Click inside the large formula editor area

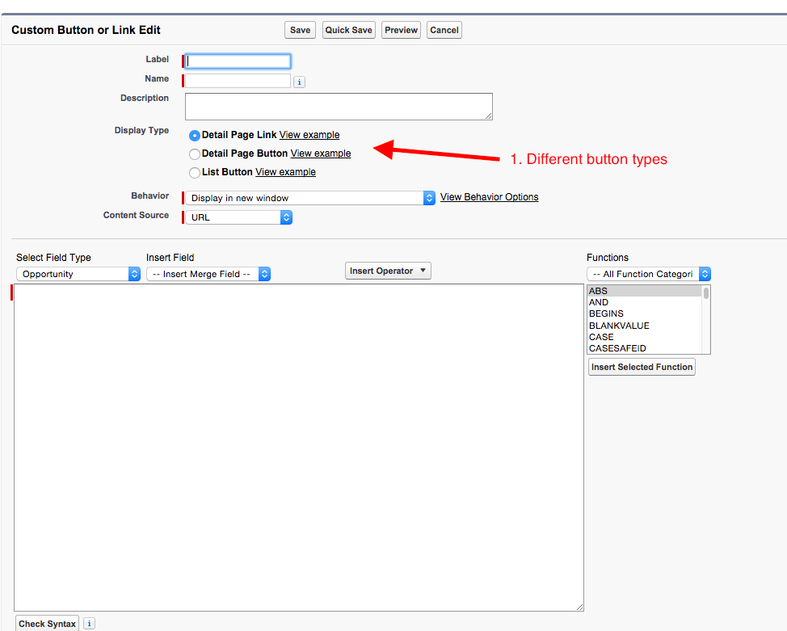[x=299, y=448]
